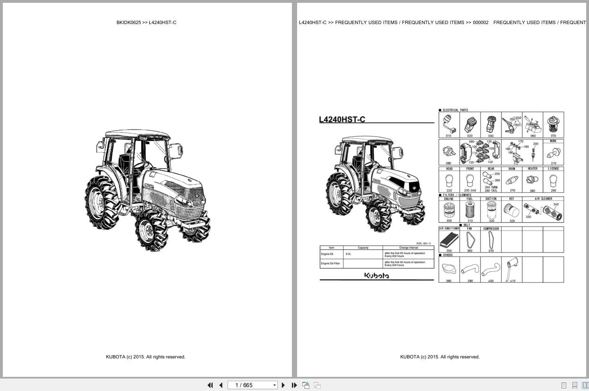Image resolution: width=589 pixels, height=391 pixels.
Task: Select the REAR turn/tail bulbs cell
Action: (x=491, y=179)
